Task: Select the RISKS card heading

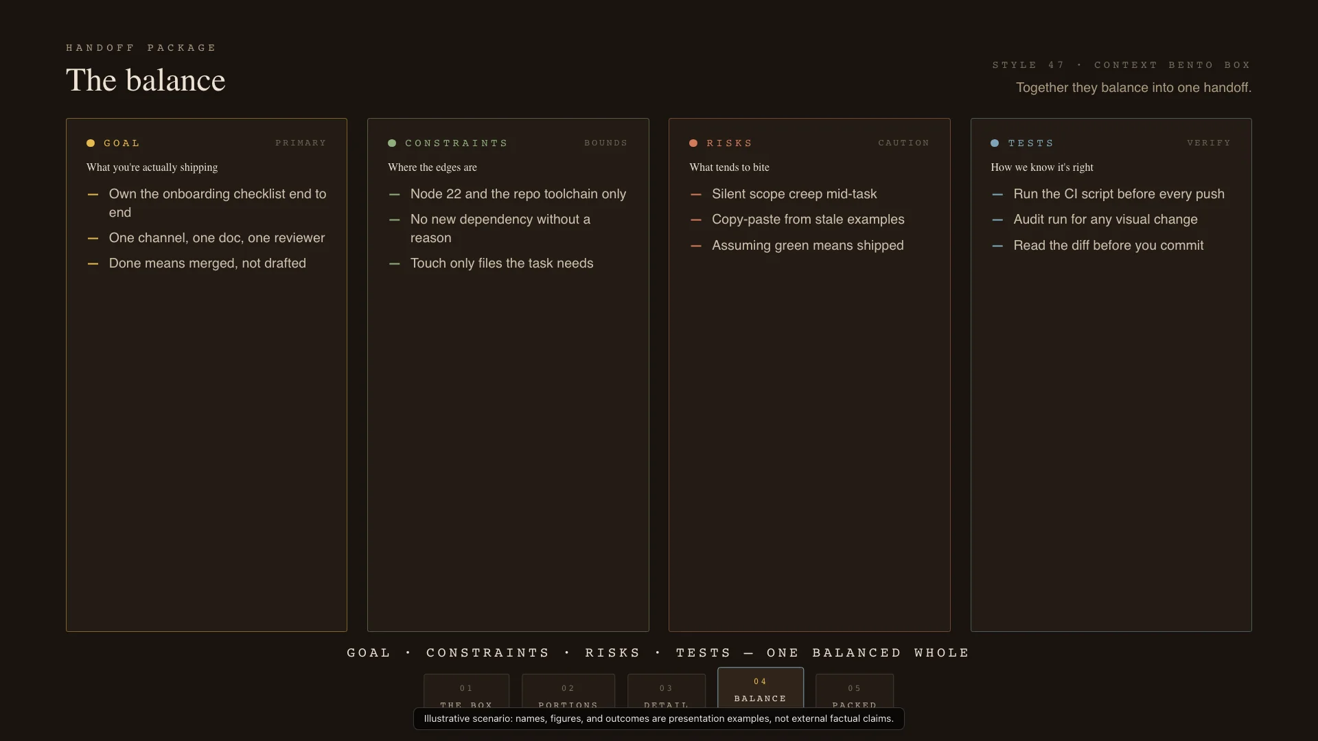Action: coord(730,143)
